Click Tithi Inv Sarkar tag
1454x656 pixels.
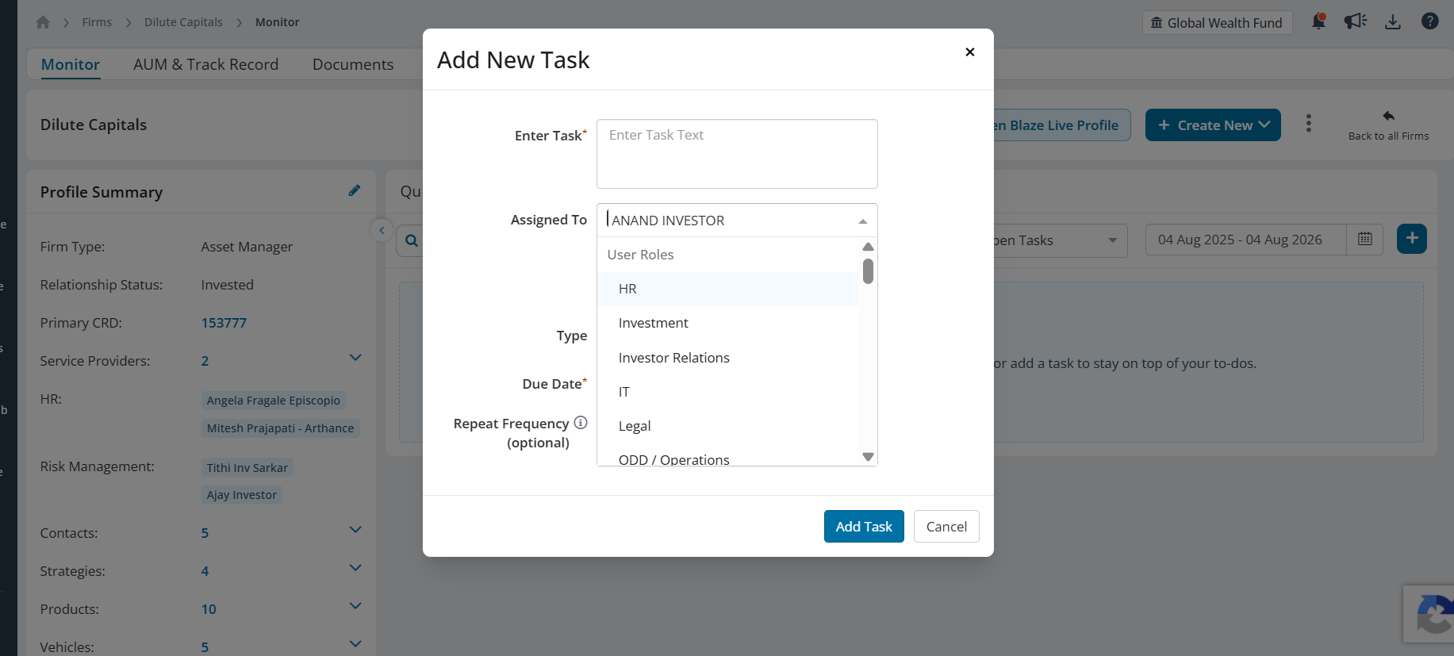click(x=247, y=468)
